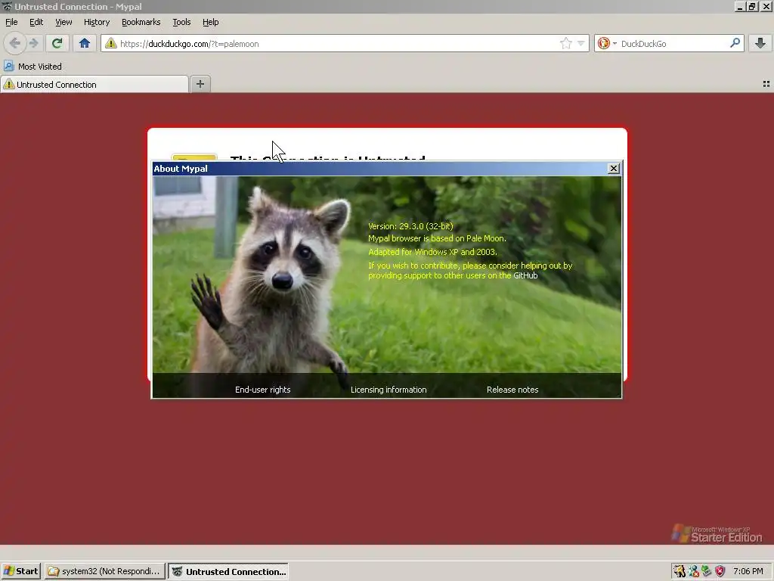Click the 7:06 PM clock

pyautogui.click(x=748, y=572)
